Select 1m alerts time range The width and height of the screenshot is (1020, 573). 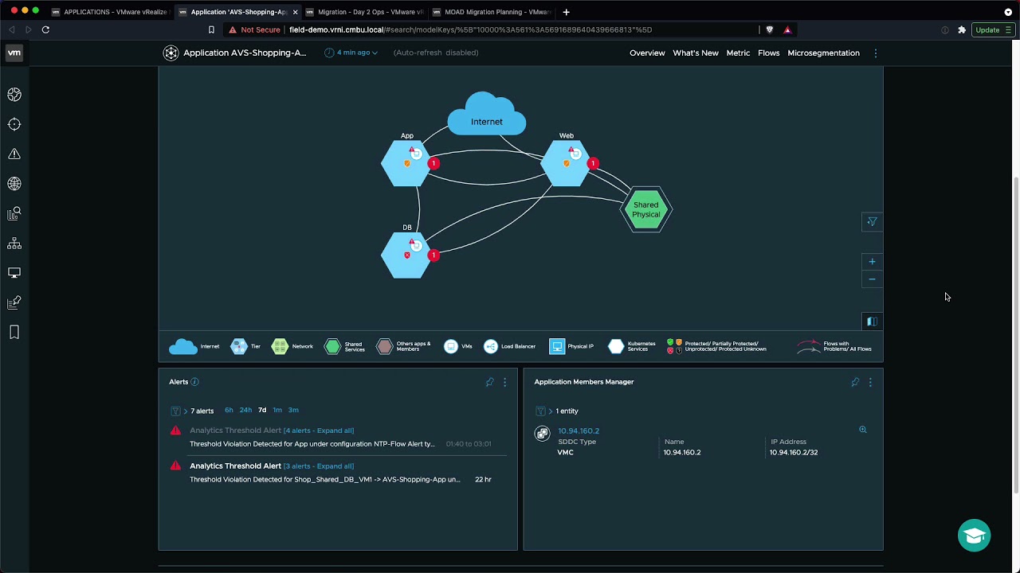[x=277, y=410]
